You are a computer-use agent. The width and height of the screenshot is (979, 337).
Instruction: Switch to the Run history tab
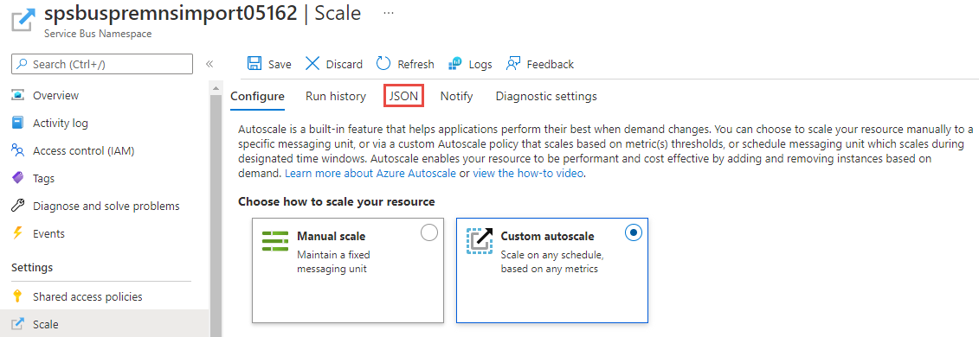click(336, 96)
